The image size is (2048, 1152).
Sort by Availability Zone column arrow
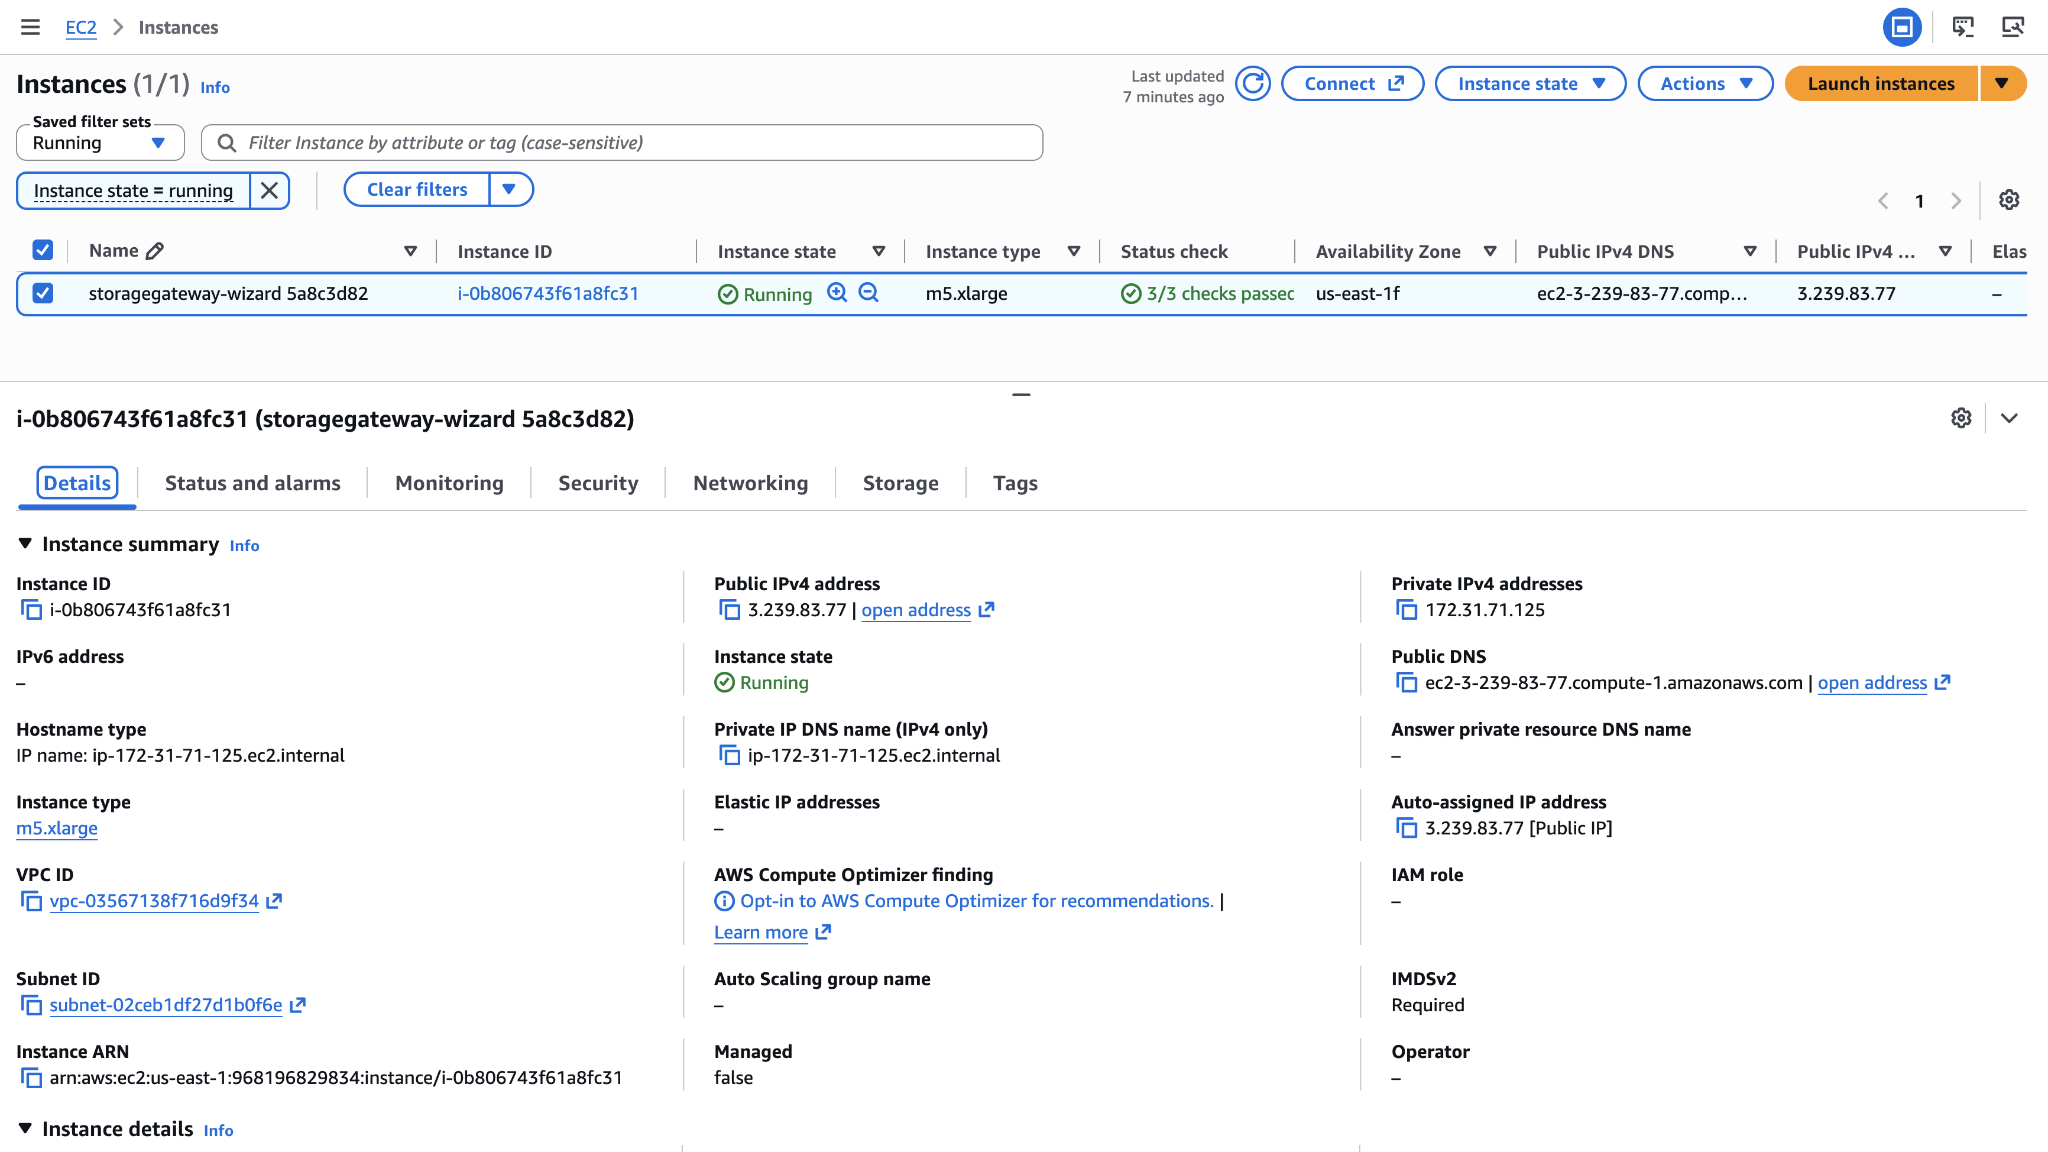[x=1490, y=251]
